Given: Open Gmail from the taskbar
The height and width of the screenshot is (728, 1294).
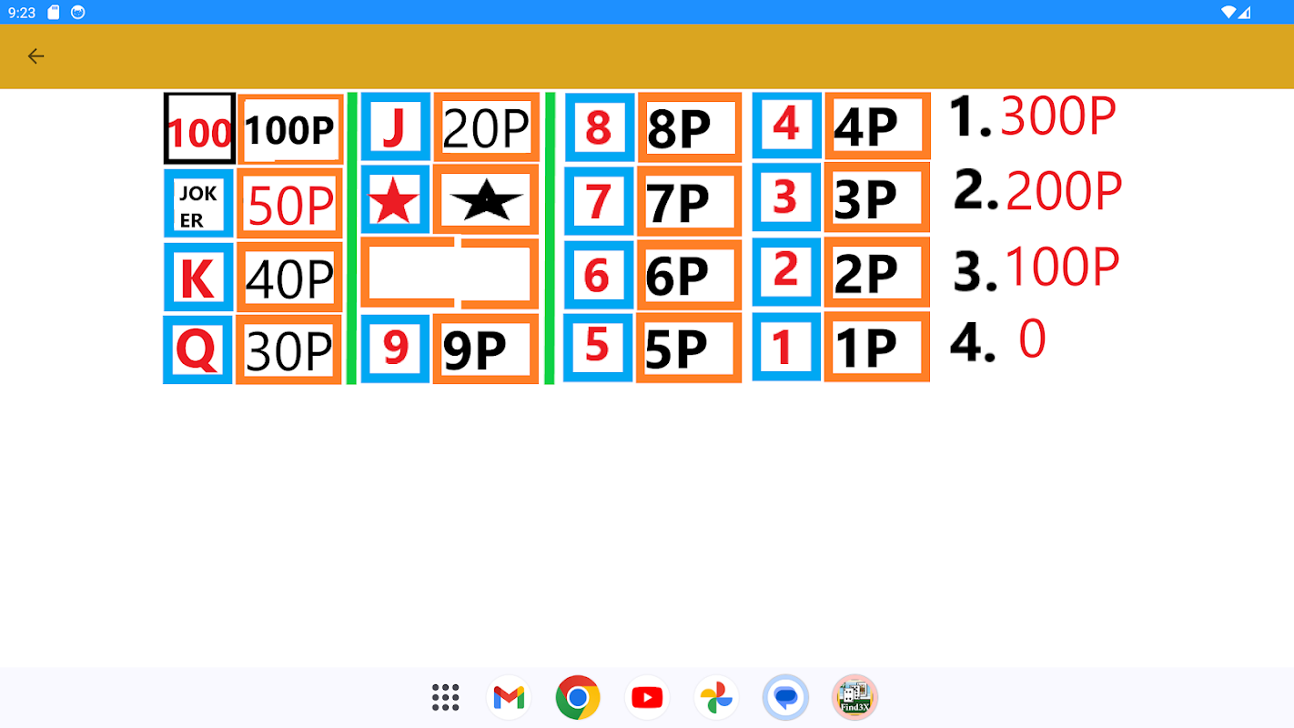Looking at the screenshot, I should point(509,698).
